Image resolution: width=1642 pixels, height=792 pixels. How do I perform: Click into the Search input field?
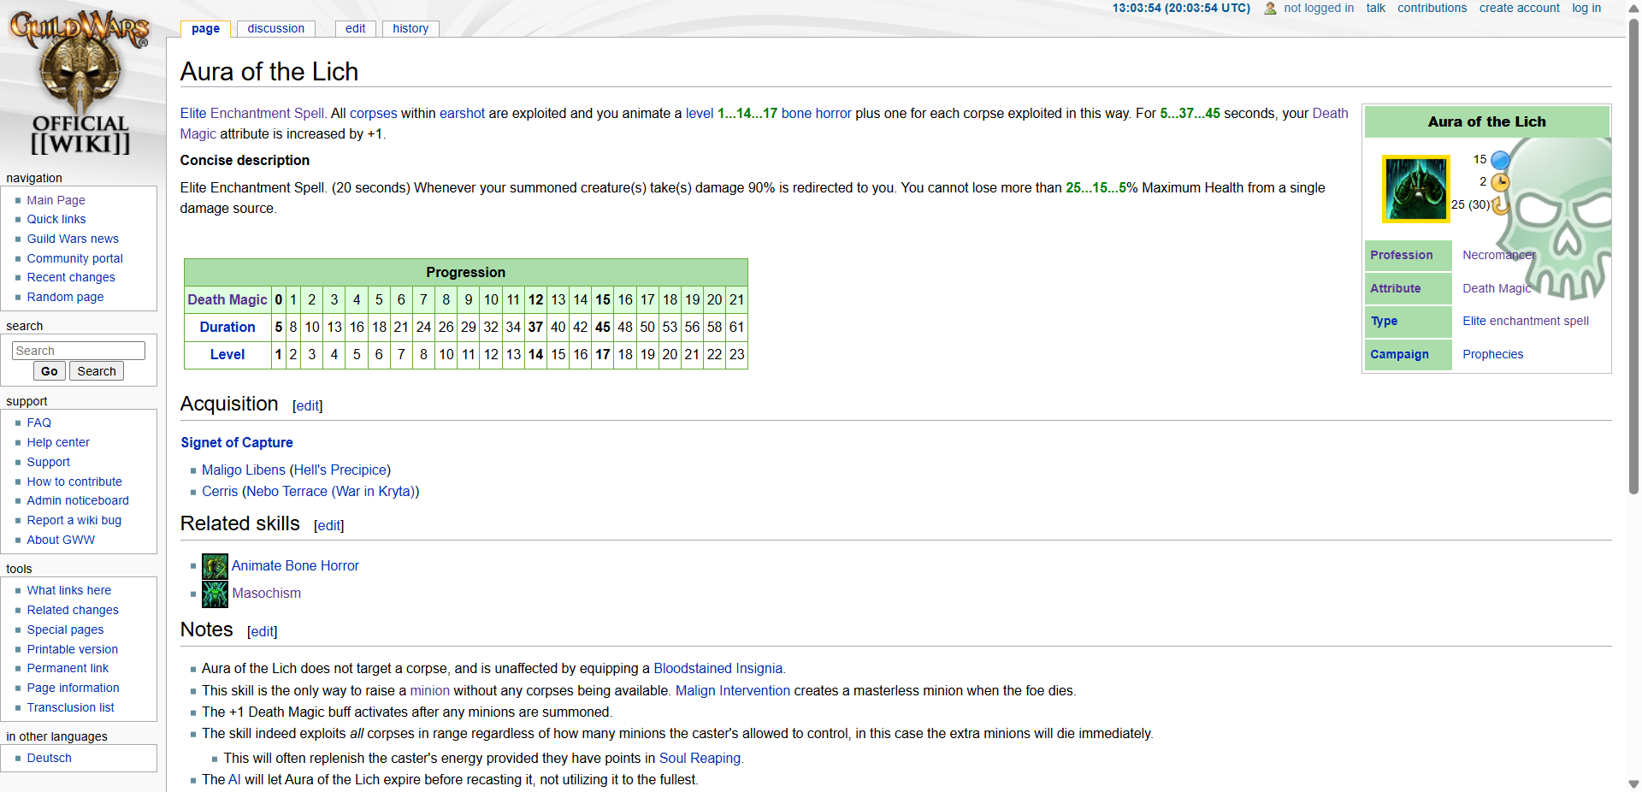click(79, 351)
